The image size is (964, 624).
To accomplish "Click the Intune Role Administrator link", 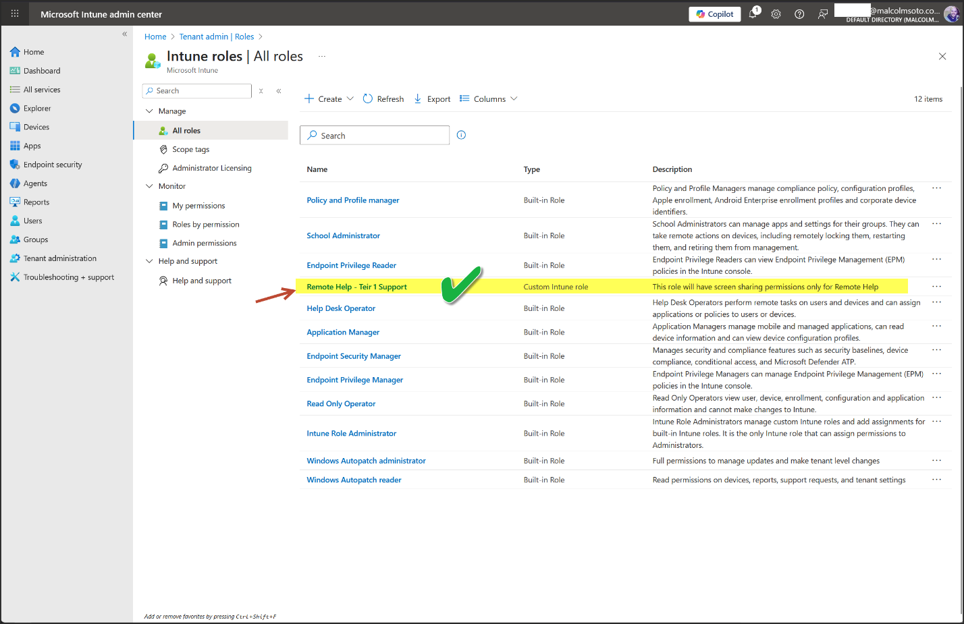I will tap(351, 434).
